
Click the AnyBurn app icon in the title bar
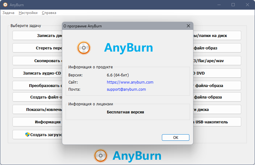(5, 5)
